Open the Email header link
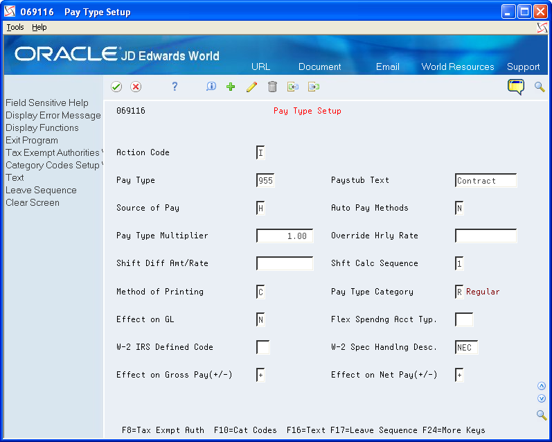 pyautogui.click(x=388, y=67)
